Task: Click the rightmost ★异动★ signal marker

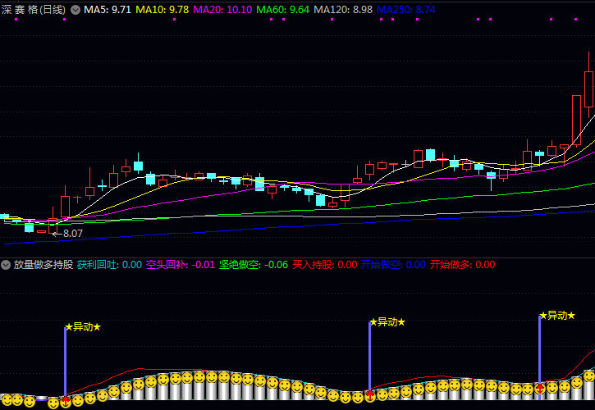Action: coord(556,316)
